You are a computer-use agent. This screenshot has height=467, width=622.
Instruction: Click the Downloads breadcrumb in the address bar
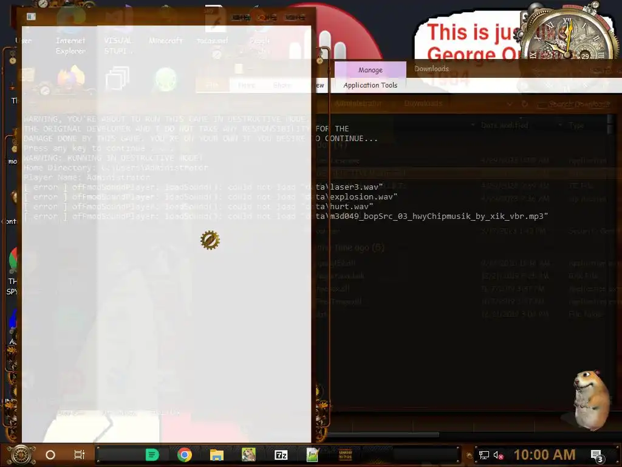423,103
